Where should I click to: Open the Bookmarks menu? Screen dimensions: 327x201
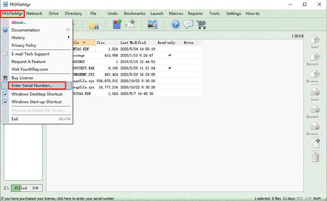pyautogui.click(x=135, y=14)
